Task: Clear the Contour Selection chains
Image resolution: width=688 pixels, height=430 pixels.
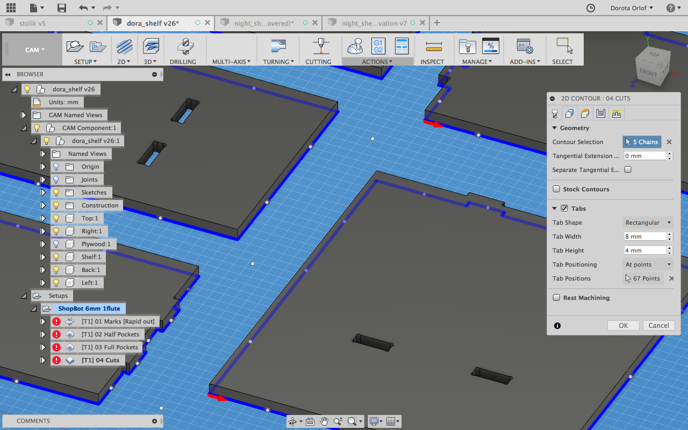Action: click(x=669, y=142)
